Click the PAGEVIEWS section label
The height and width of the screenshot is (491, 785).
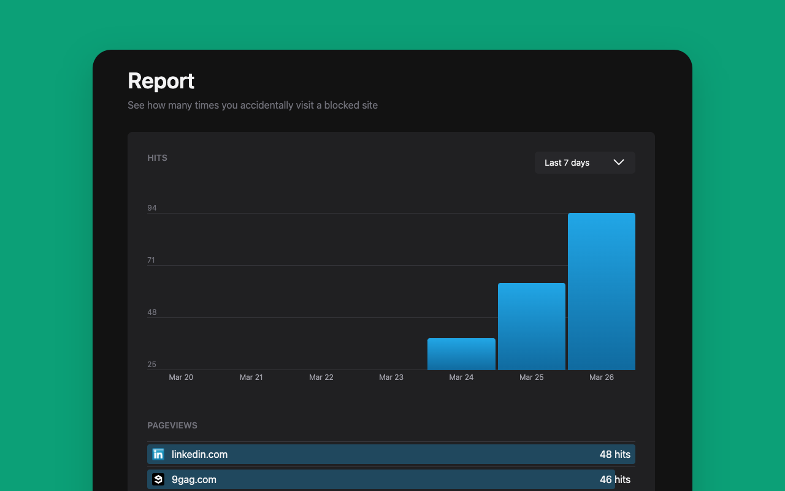coord(172,425)
